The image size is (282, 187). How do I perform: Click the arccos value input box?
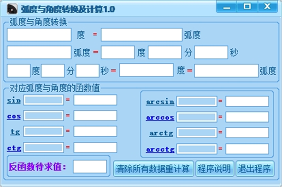point(197,117)
